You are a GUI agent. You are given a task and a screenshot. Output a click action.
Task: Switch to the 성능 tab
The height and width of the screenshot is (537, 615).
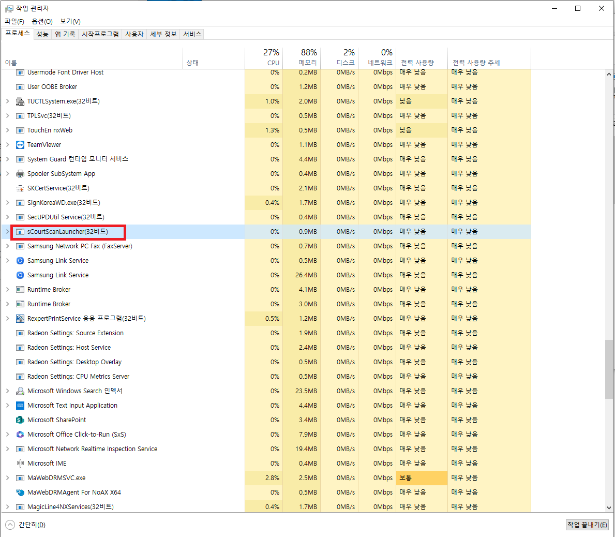[42, 35]
